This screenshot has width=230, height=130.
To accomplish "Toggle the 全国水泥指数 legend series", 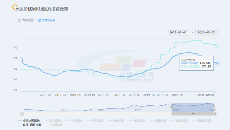I will pyautogui.click(x=29, y=121).
